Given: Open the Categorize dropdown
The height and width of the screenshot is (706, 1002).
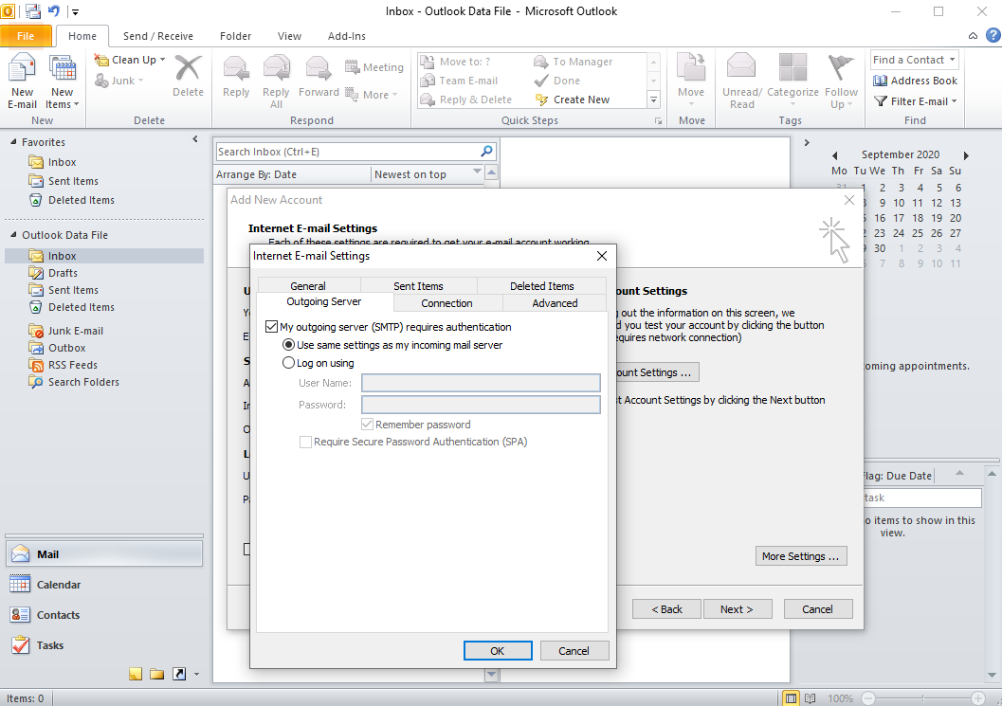Looking at the screenshot, I should (x=792, y=81).
